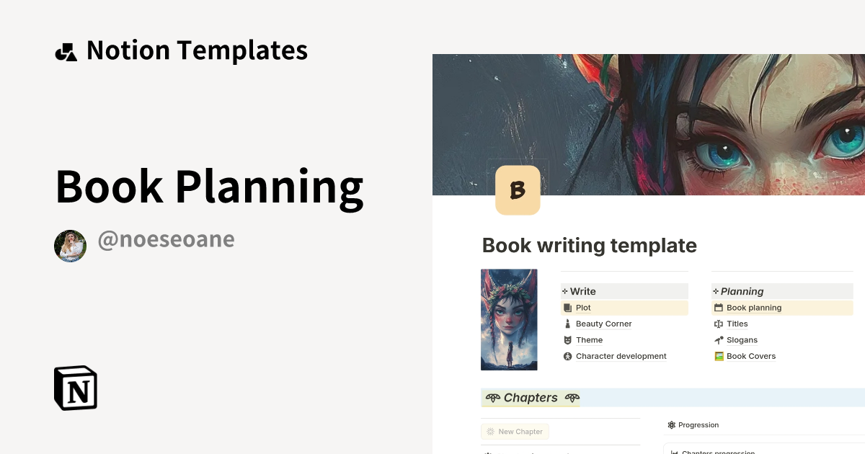Open the Book planning page link
Viewport: 865px width, 454px height.
[x=754, y=308]
